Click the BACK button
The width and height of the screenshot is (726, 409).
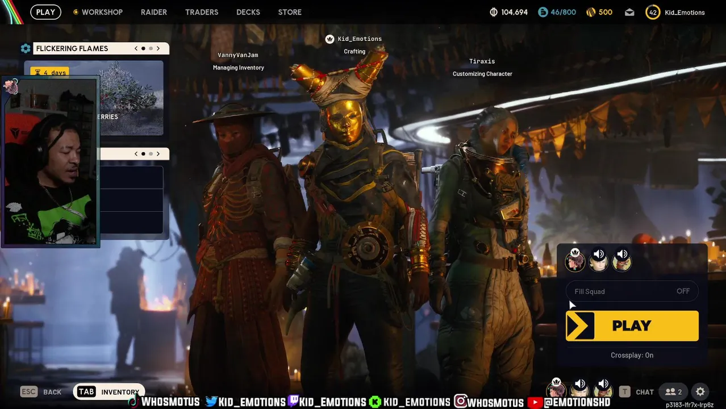(x=52, y=392)
